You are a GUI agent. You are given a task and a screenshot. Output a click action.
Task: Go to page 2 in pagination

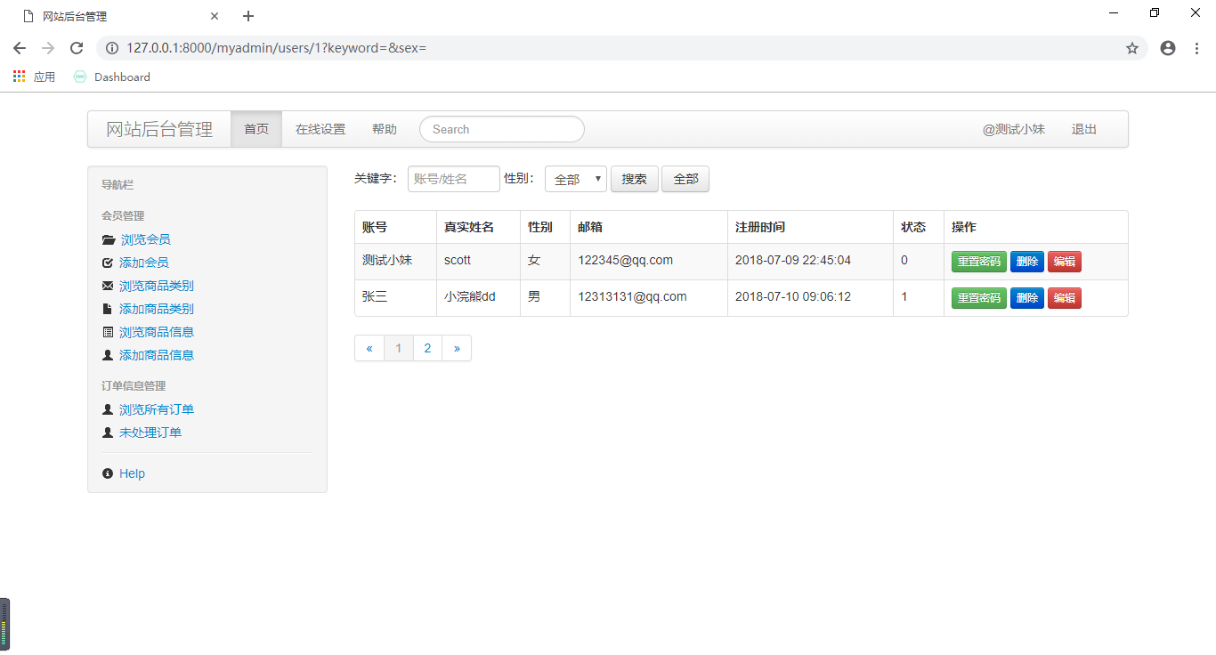[428, 348]
